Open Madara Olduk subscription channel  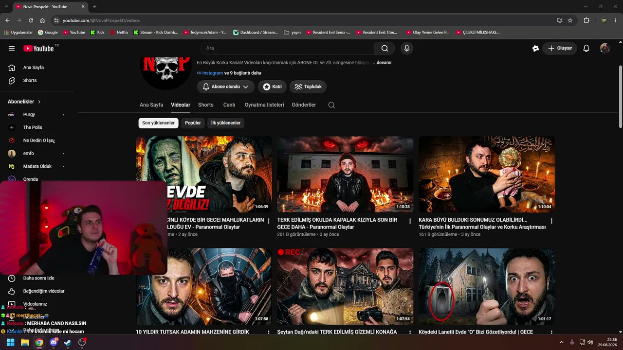pyautogui.click(x=37, y=166)
